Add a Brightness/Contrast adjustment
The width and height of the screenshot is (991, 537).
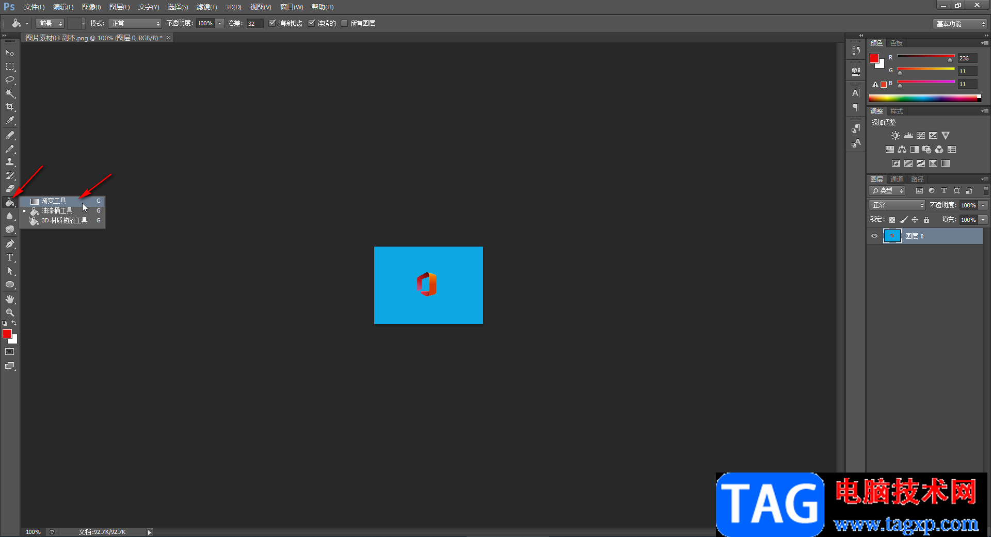[x=896, y=136]
